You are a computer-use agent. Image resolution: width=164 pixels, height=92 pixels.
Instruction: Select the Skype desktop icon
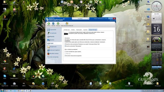pos(5,77)
